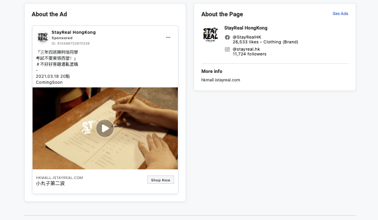This screenshot has width=378, height=220.
Task: Click the 小丸子第二波 ad headline
Action: 50,184
